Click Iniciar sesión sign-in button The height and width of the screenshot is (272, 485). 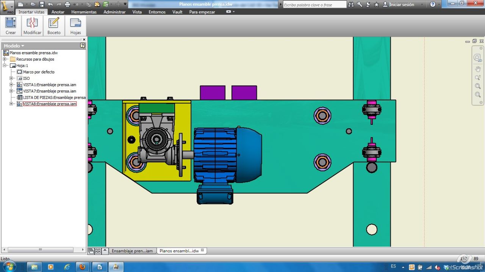398,4
